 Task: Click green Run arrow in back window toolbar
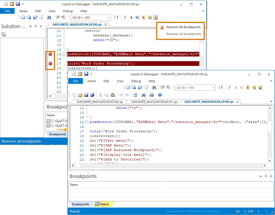(x=131, y=17)
